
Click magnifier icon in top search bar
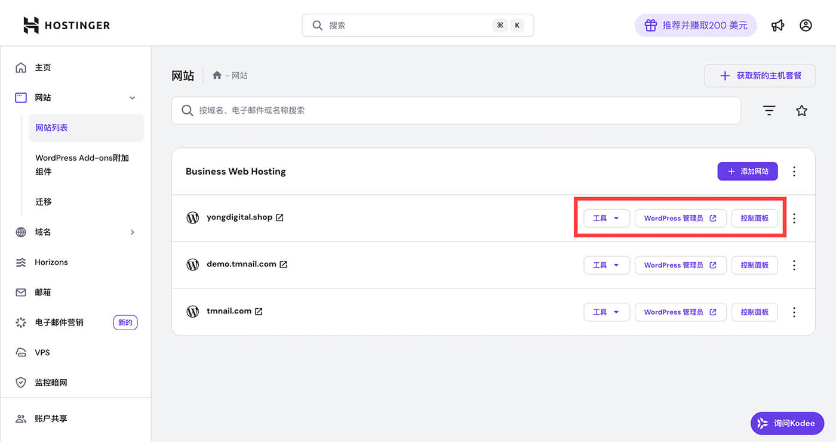pos(318,26)
